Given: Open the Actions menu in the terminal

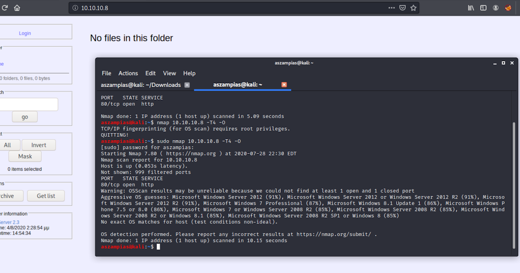Looking at the screenshot, I should pyautogui.click(x=128, y=73).
